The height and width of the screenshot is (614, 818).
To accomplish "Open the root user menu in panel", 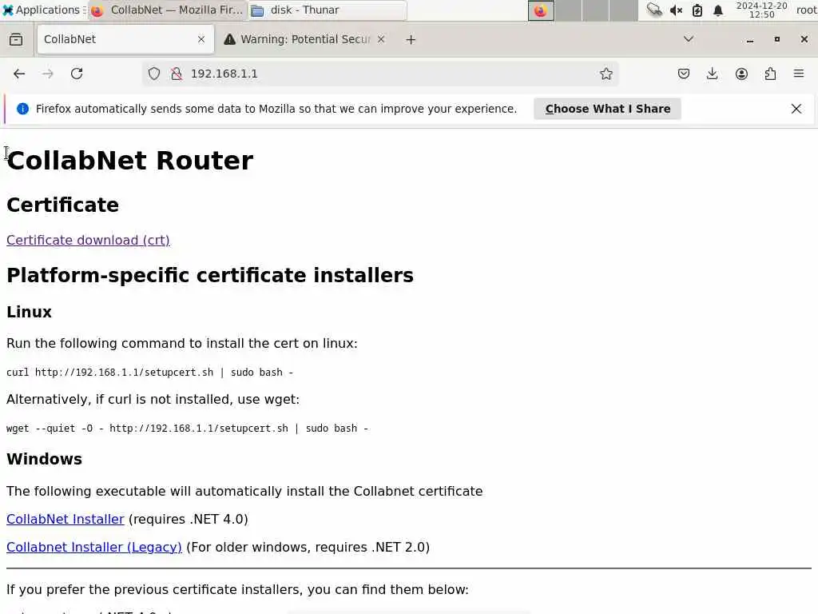I will pos(806,10).
